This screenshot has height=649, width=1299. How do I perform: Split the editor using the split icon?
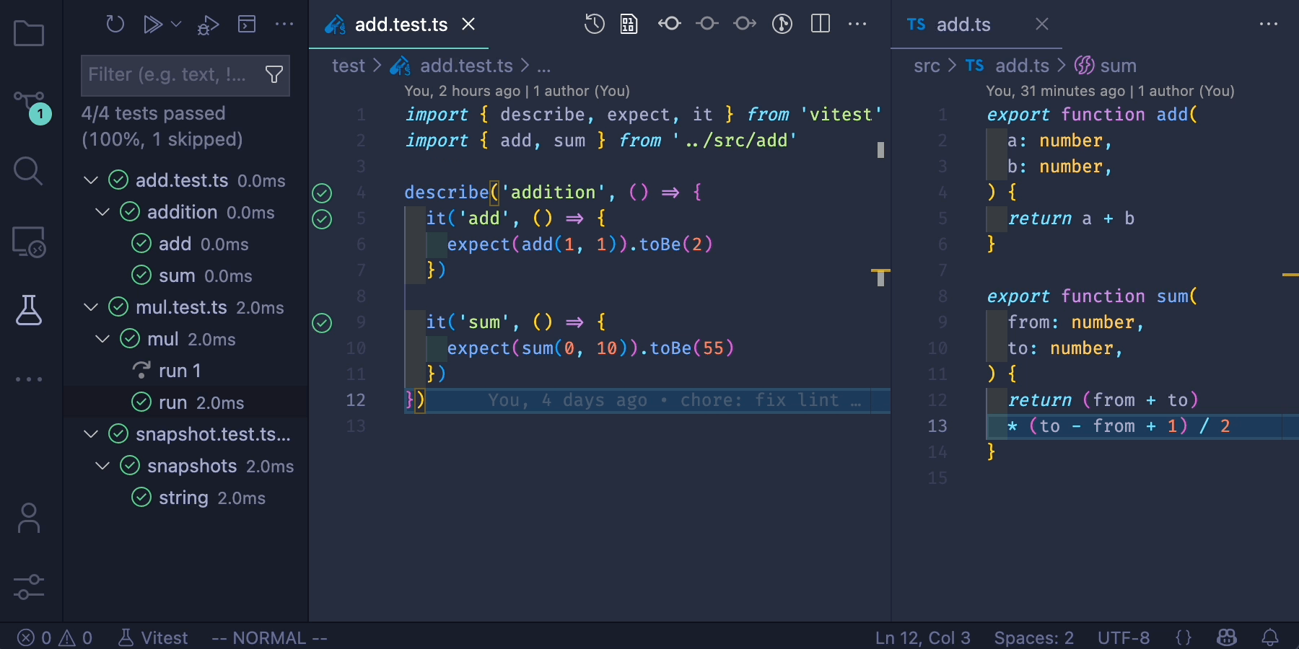tap(821, 24)
